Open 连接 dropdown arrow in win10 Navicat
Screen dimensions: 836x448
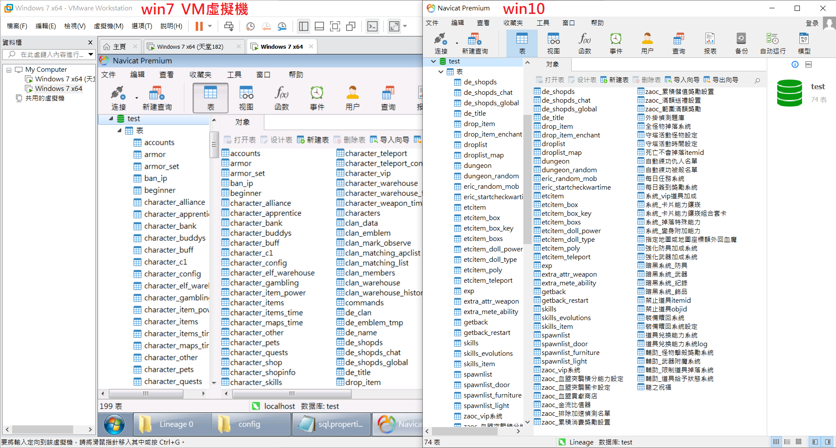coord(457,43)
